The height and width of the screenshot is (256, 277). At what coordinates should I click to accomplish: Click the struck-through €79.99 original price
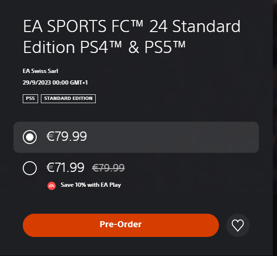coord(108,168)
